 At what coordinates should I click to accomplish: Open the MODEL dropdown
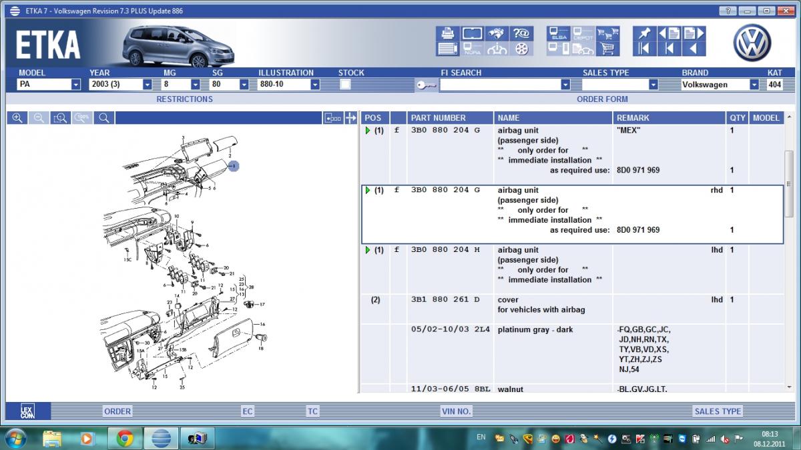pos(75,85)
